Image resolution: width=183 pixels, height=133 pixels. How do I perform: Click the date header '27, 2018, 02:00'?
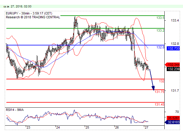[21, 6]
